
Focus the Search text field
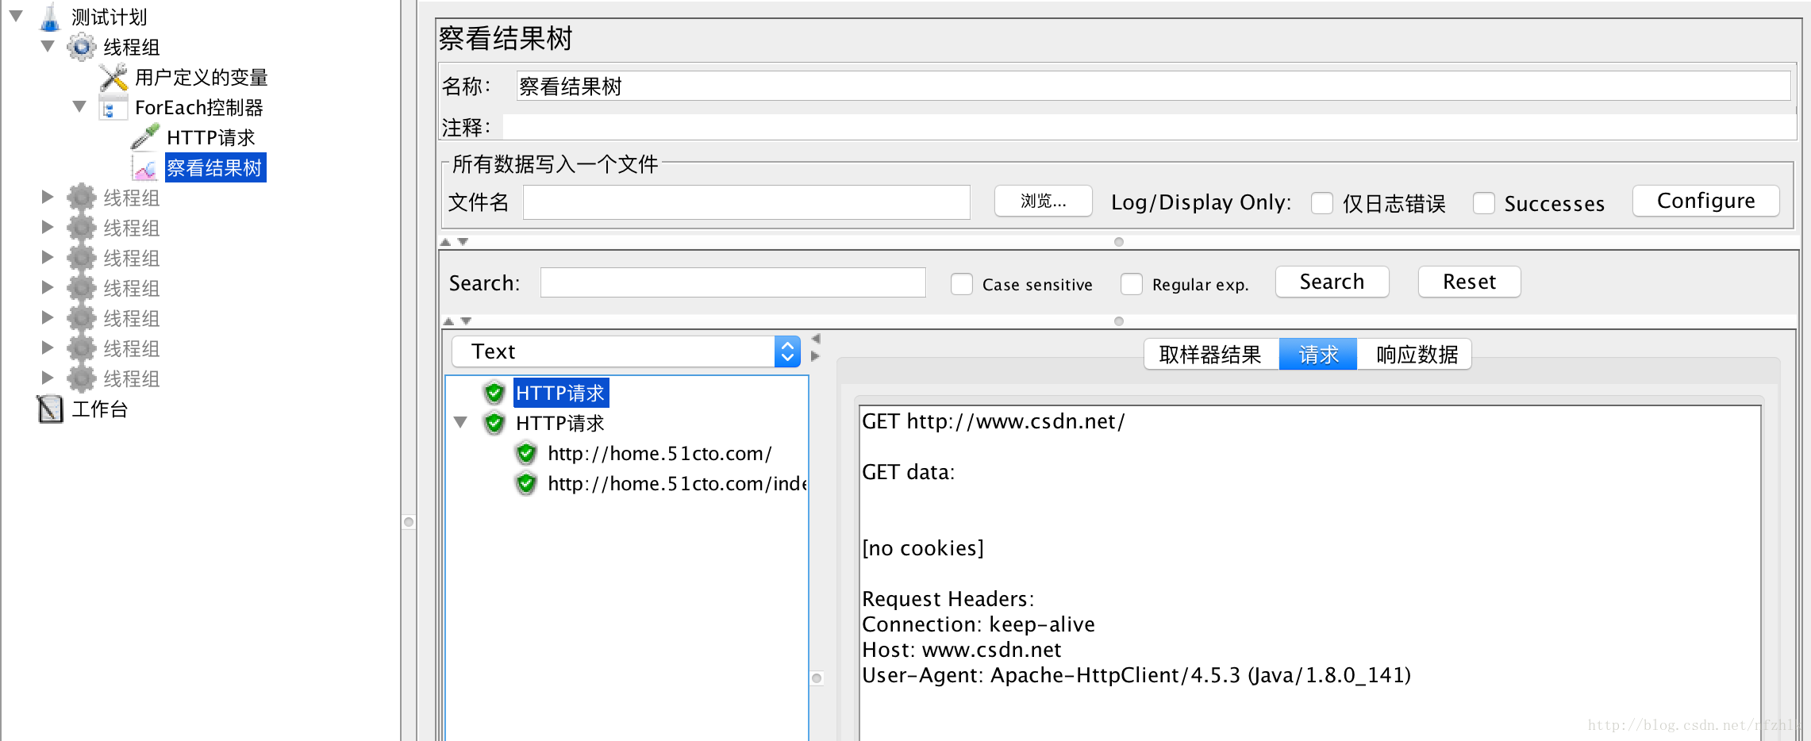(x=733, y=282)
